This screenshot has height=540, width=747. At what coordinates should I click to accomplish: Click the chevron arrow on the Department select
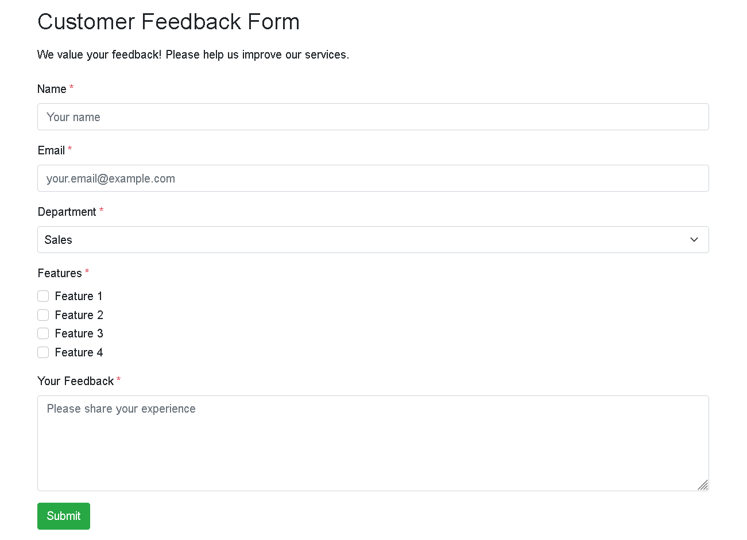(694, 240)
